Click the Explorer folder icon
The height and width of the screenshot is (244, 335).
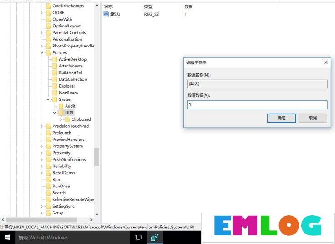(55, 86)
